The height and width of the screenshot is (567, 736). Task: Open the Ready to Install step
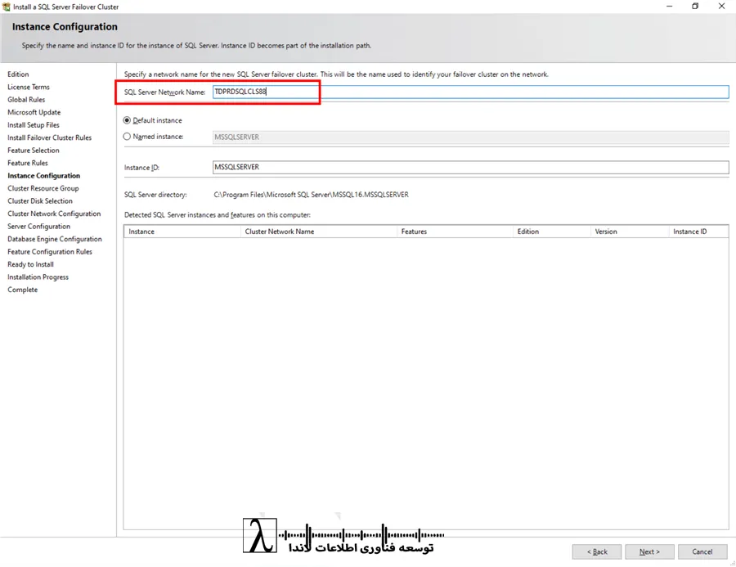point(31,264)
